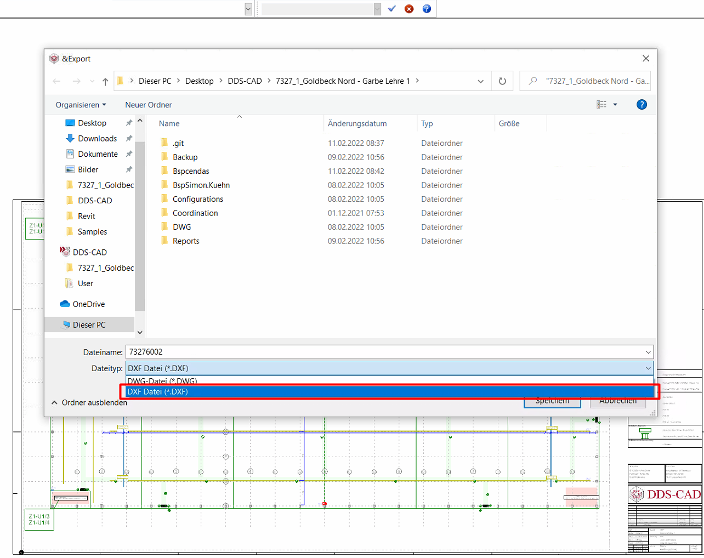Open the dropdown arrow left of the toolbar separator
Viewport: 704px width, 558px height.
[x=248, y=9]
